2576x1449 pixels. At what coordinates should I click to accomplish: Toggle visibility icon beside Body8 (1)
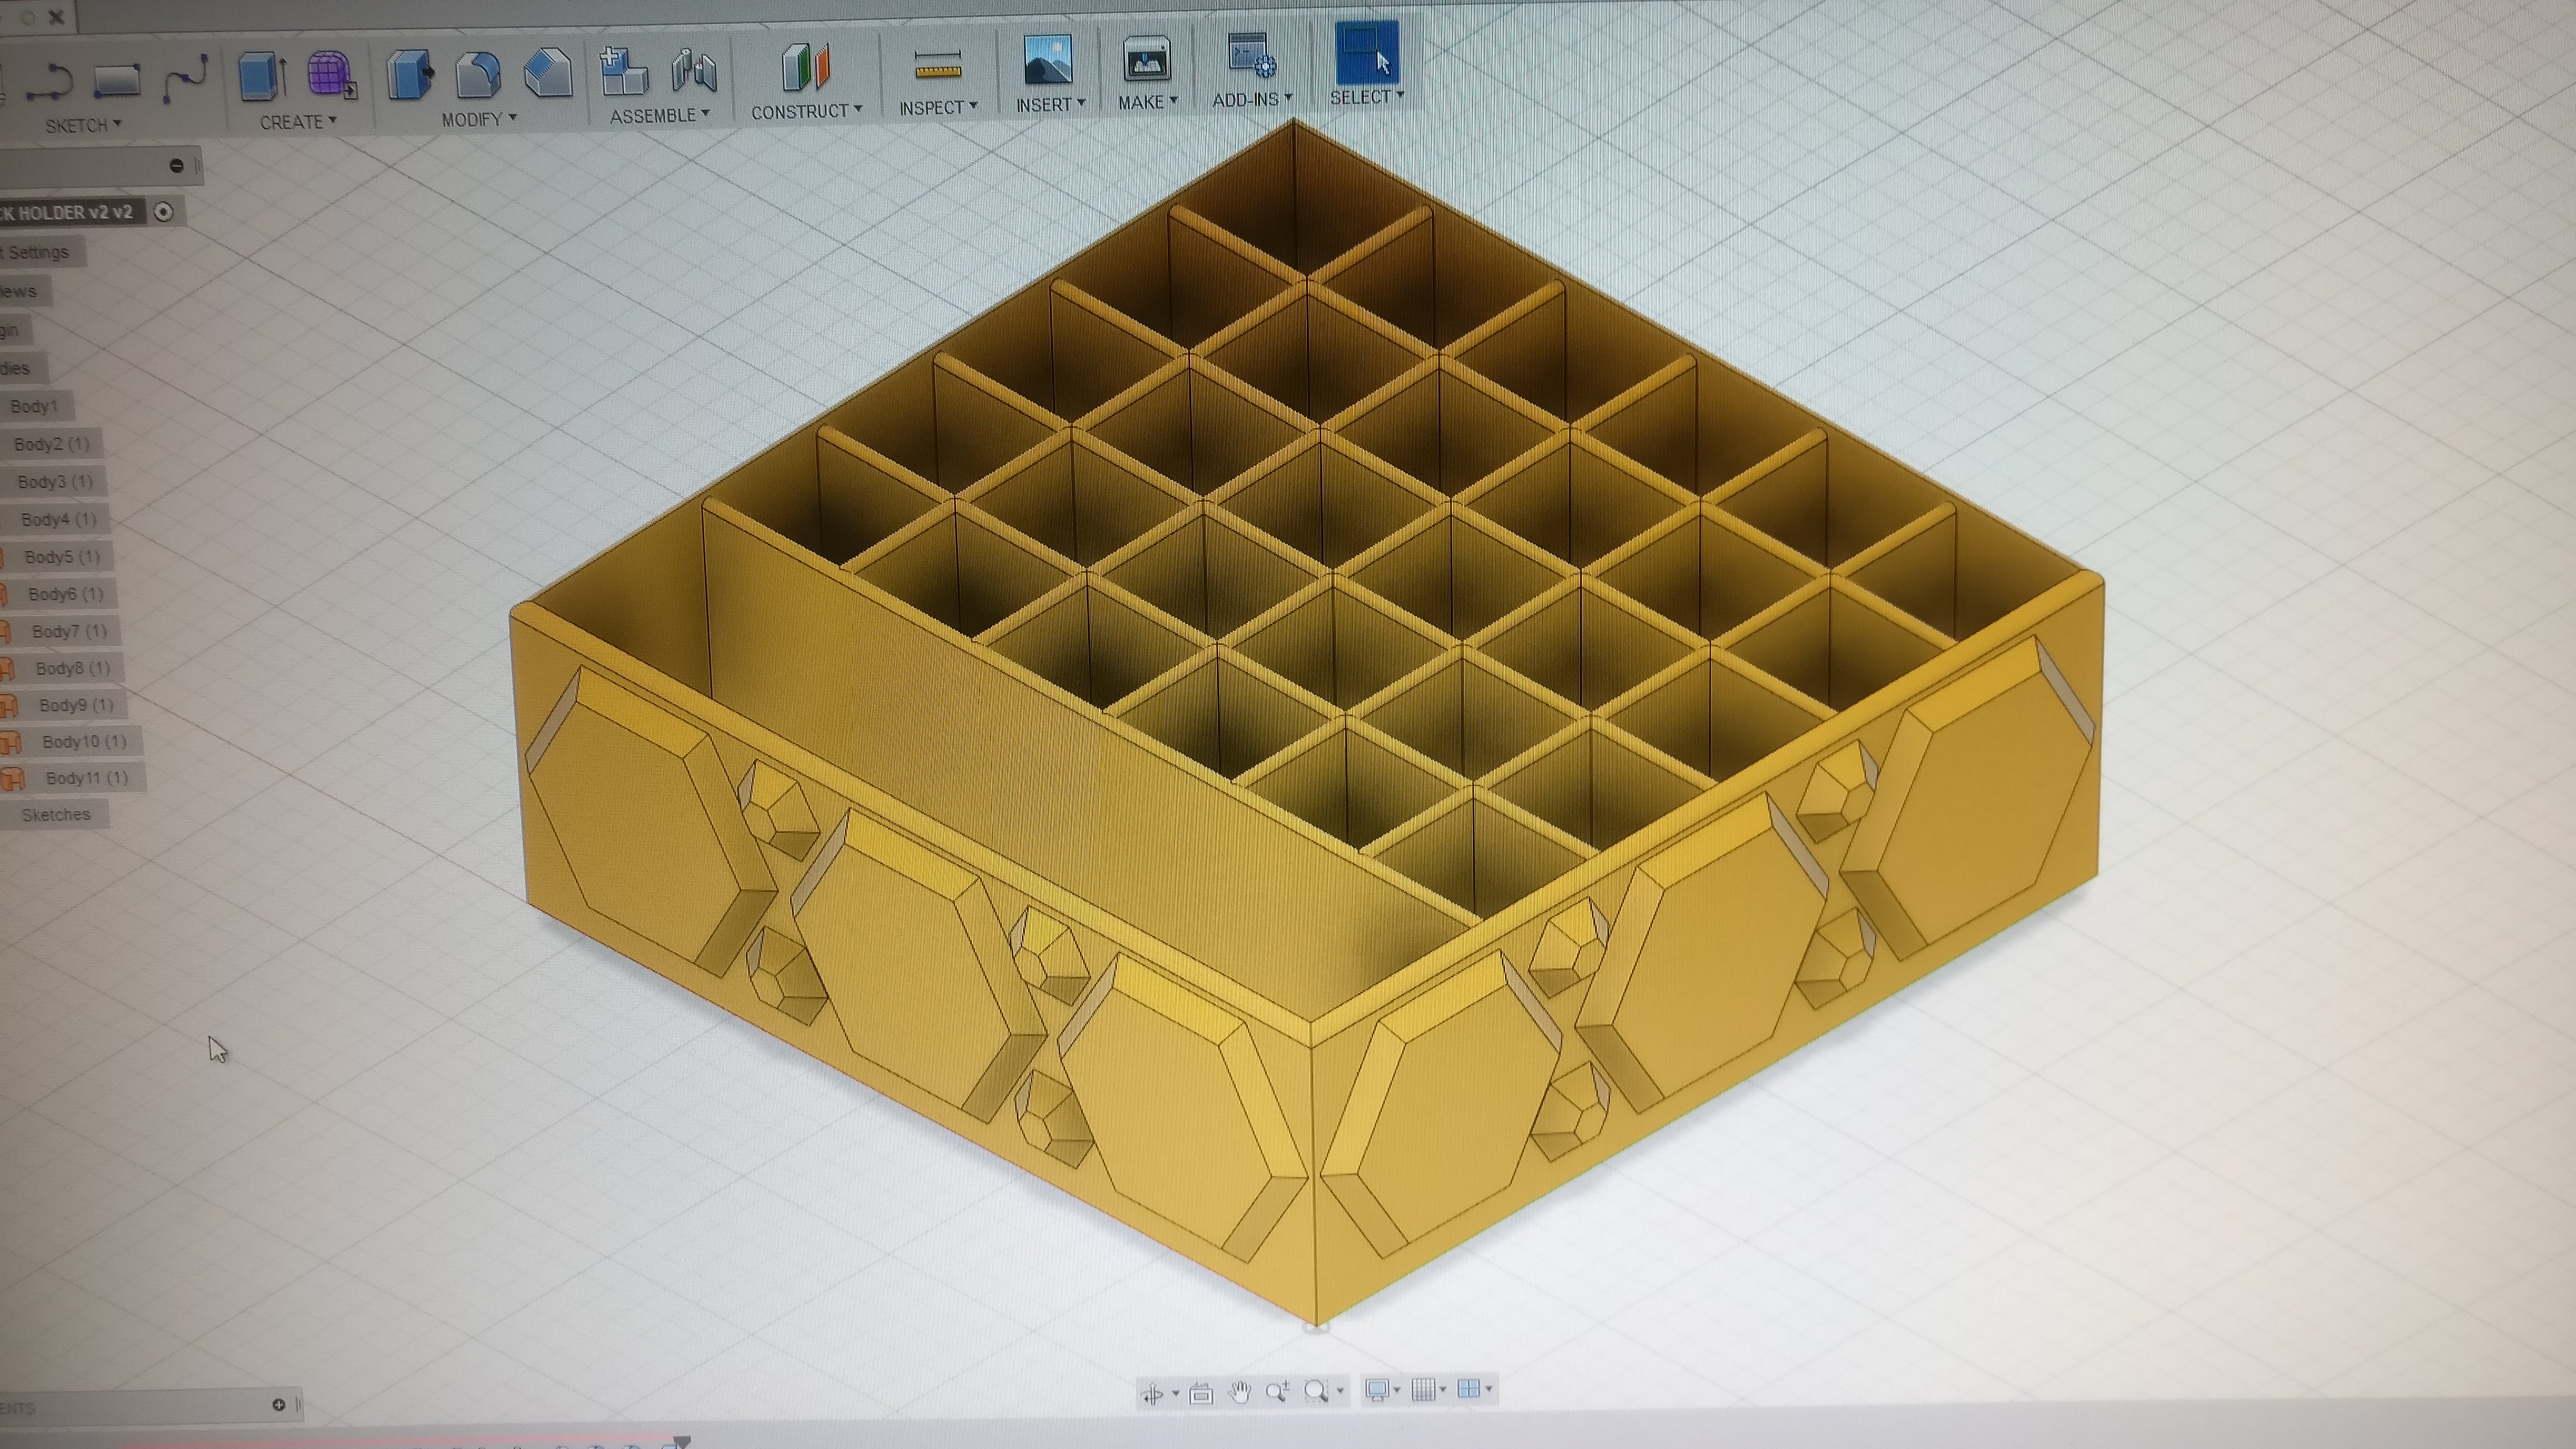[6, 668]
